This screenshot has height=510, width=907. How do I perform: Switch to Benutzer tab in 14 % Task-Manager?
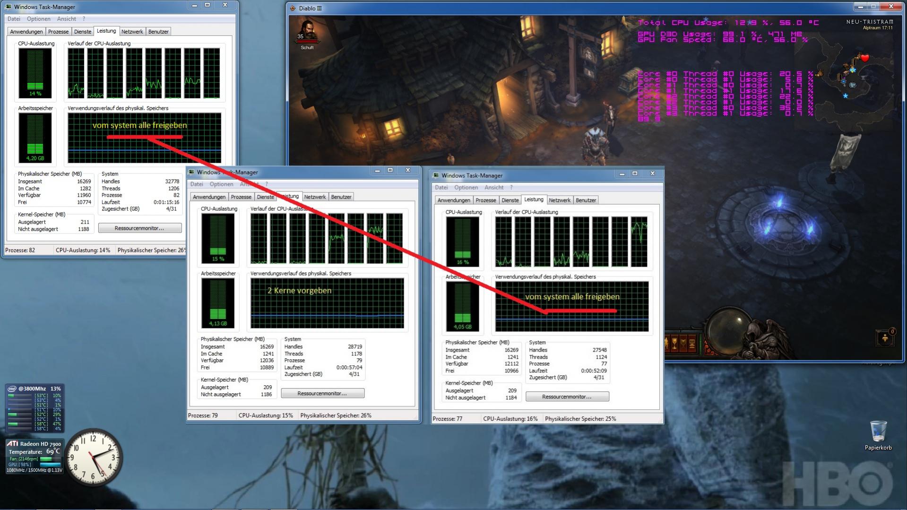pyautogui.click(x=158, y=32)
